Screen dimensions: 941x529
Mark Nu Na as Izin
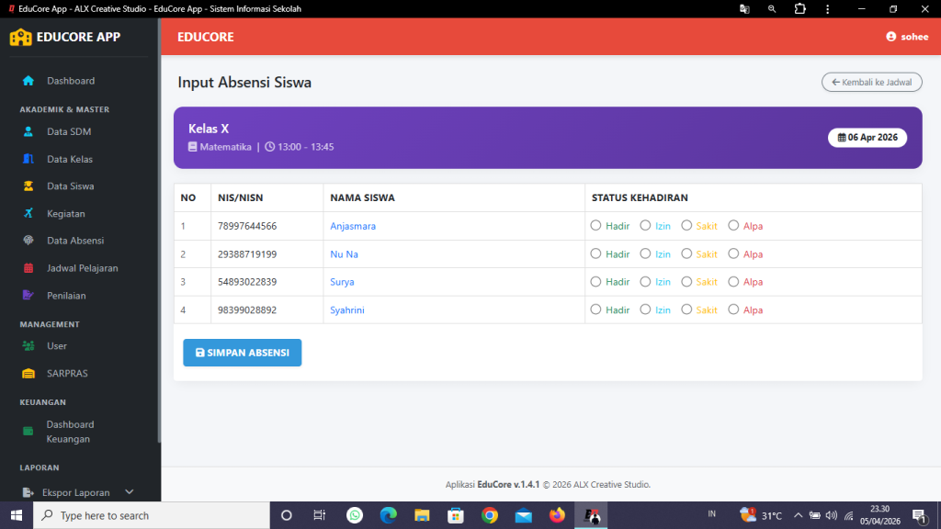point(645,253)
